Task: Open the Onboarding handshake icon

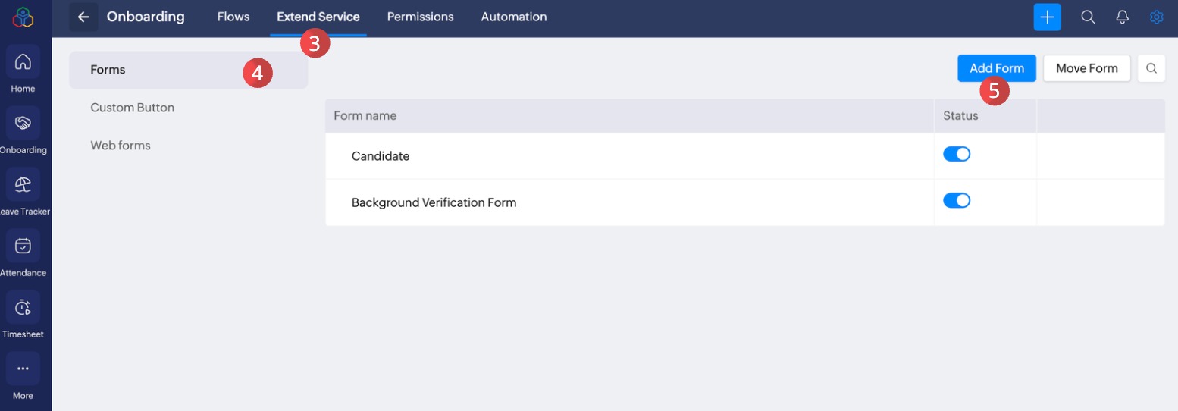Action: pos(23,123)
